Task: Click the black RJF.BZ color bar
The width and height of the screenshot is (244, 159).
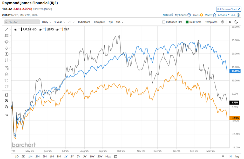Action: (21, 29)
